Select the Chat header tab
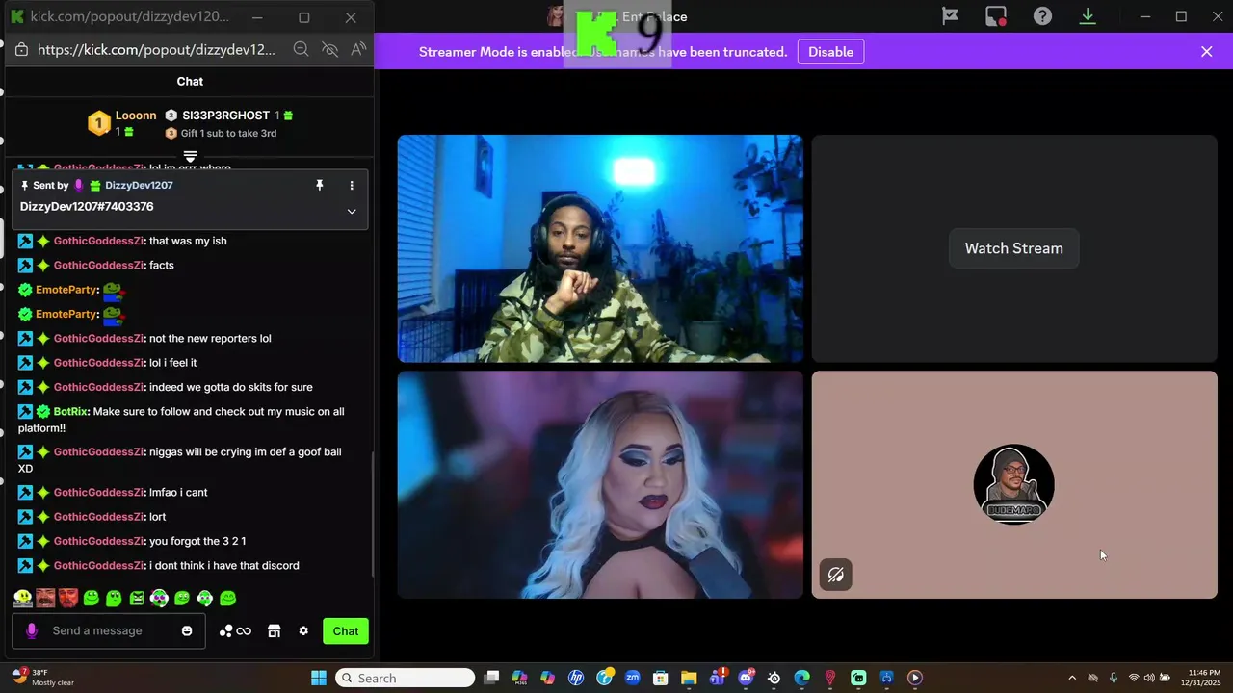The height and width of the screenshot is (693, 1233). point(190,82)
